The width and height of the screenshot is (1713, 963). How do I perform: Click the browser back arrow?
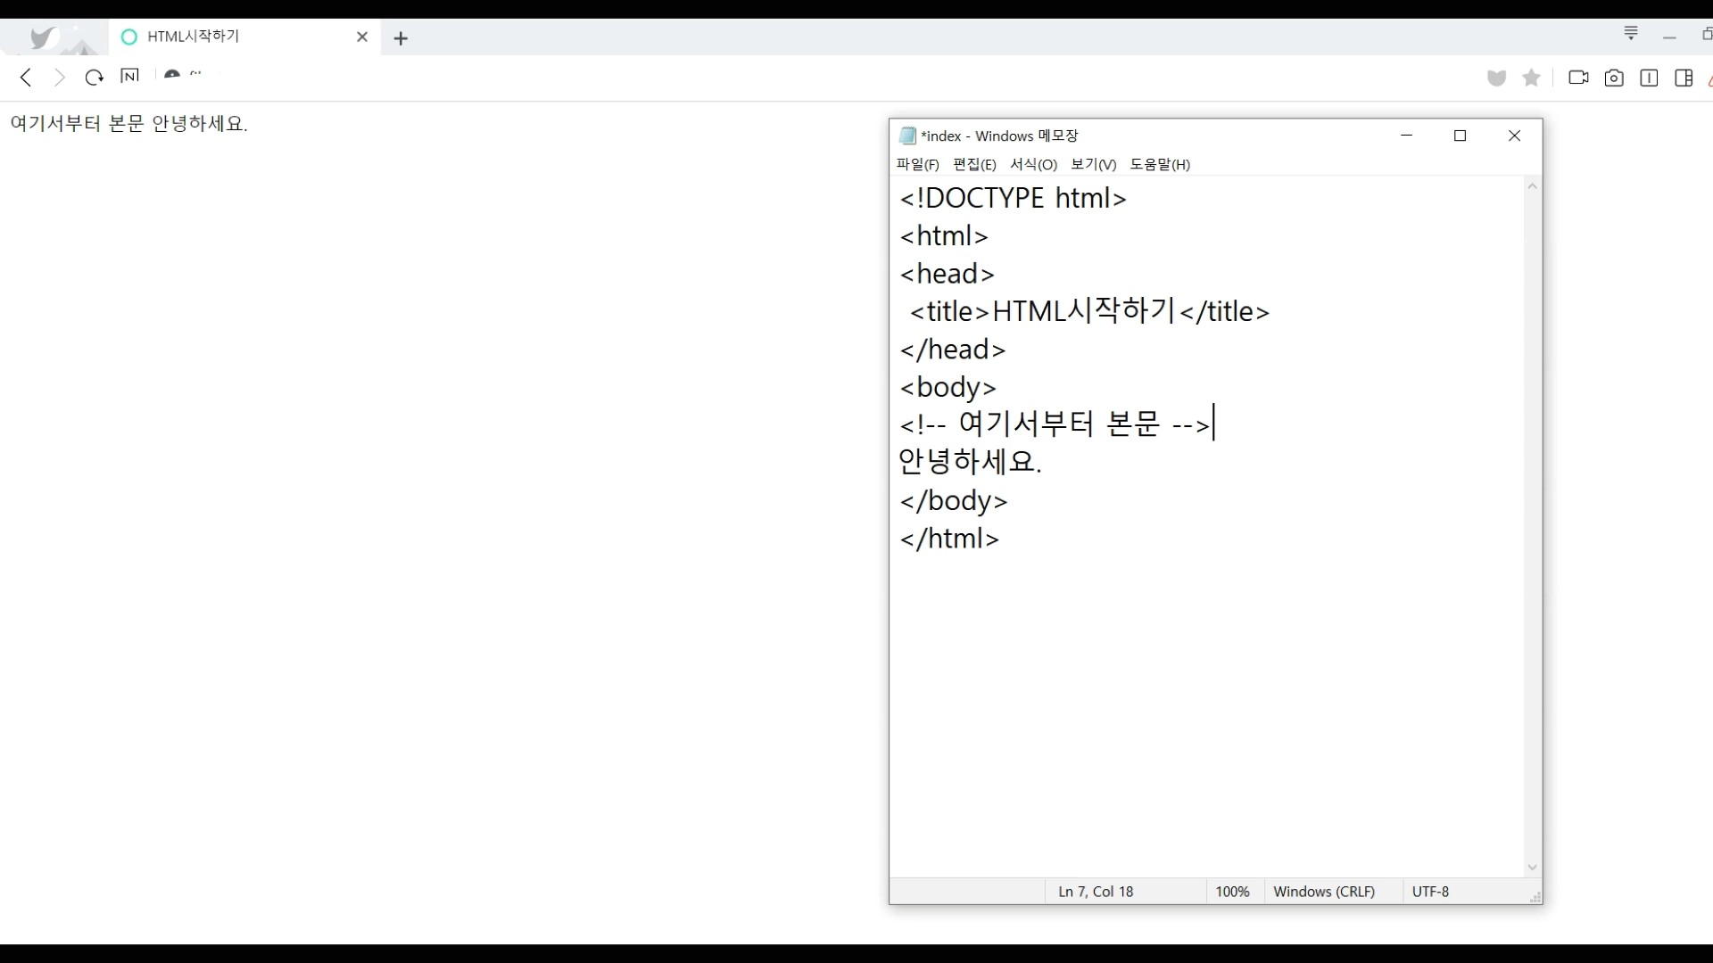point(26,78)
